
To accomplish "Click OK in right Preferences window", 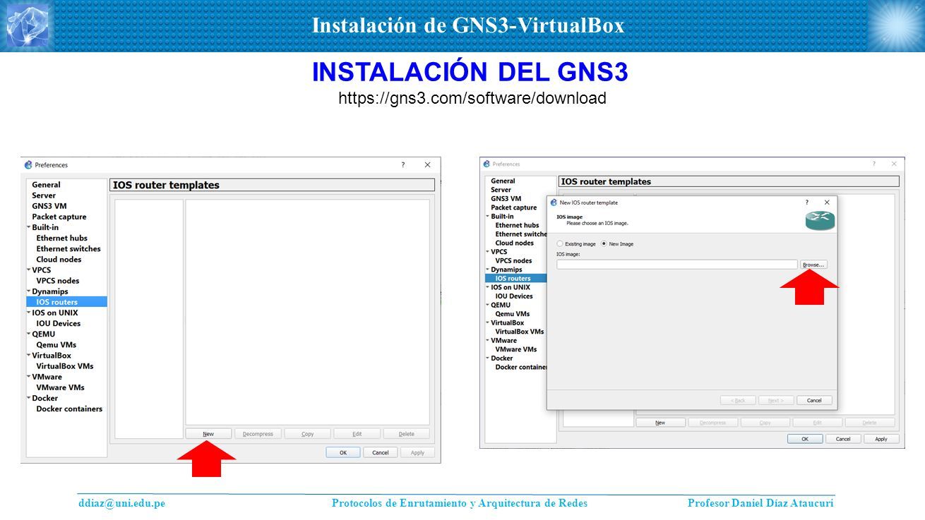I will pyautogui.click(x=805, y=439).
